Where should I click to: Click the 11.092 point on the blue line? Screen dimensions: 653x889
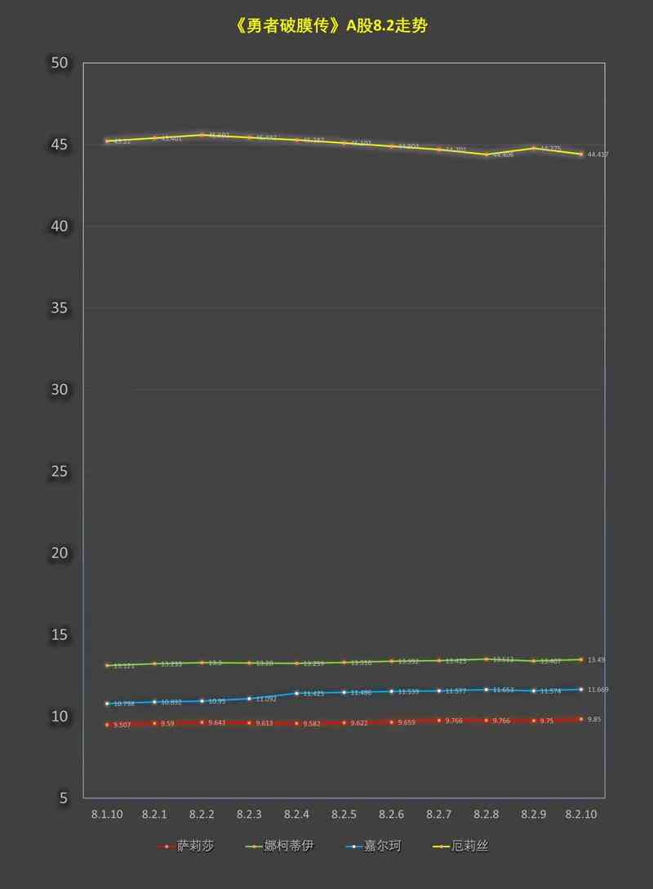(249, 699)
